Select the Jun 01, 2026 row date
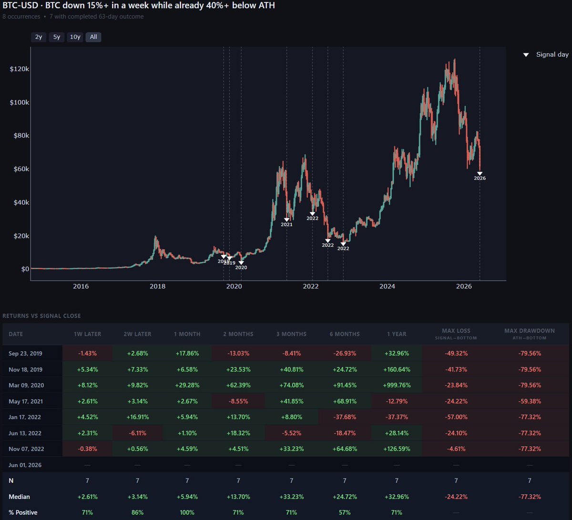Image resolution: width=572 pixels, height=520 pixels. coord(25,465)
